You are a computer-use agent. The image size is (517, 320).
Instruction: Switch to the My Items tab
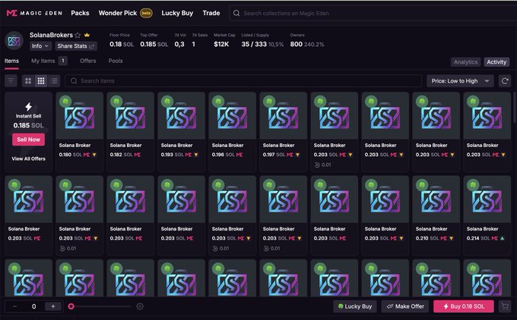pyautogui.click(x=49, y=61)
